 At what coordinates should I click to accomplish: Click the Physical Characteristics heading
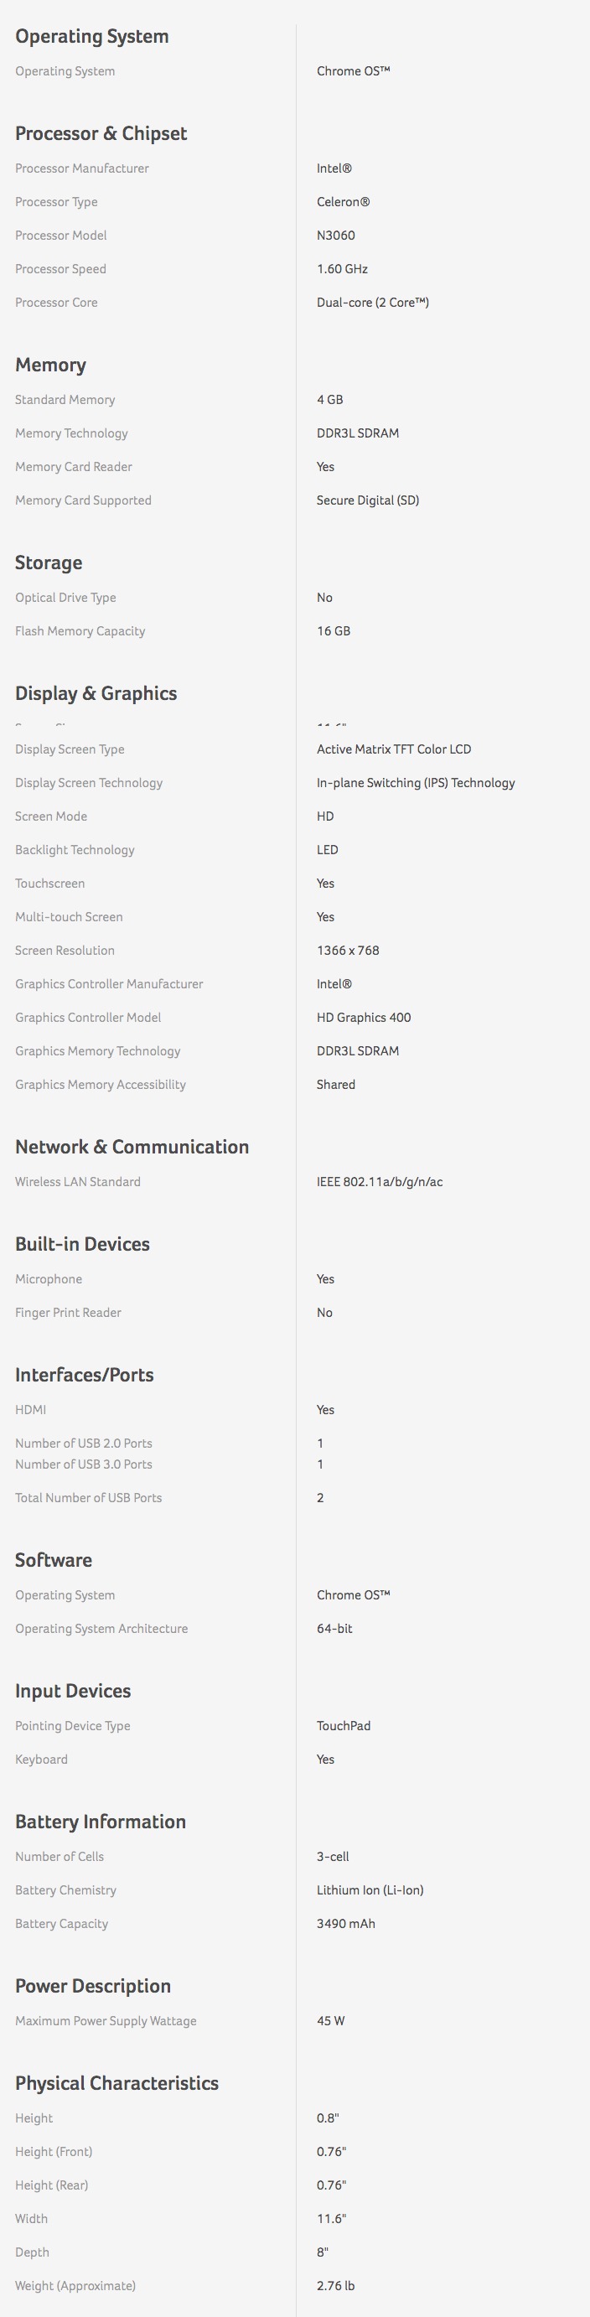[116, 2082]
